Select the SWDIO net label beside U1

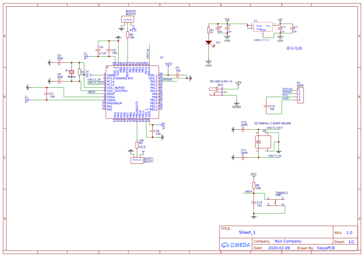click(x=167, y=80)
